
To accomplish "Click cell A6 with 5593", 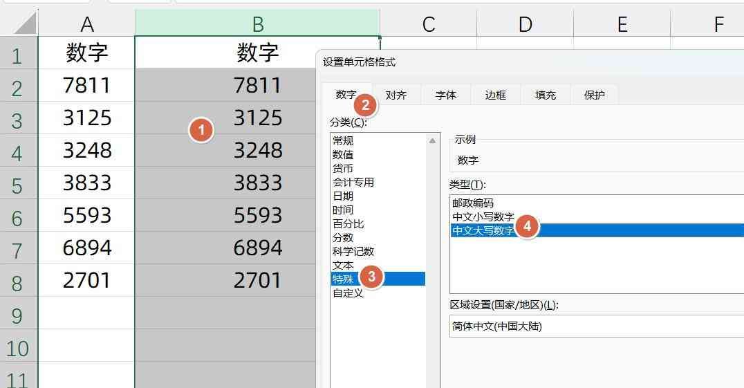I will click(x=86, y=215).
